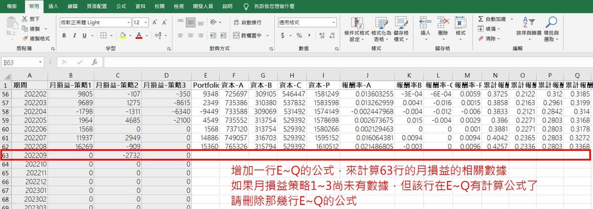Click the red font color swatch
This screenshot has width=593, height=209.
click(x=139, y=36)
